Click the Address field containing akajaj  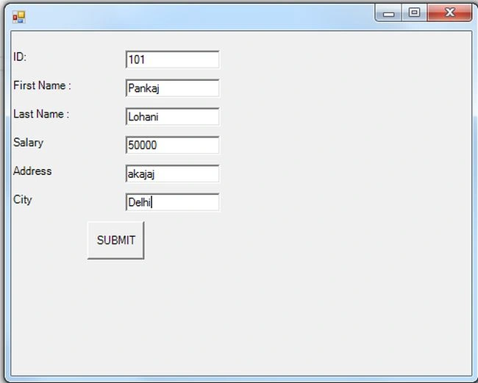click(x=172, y=173)
